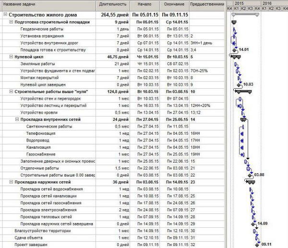Select Сантехнические работы task name
The image size is (288, 248).
(49, 127)
